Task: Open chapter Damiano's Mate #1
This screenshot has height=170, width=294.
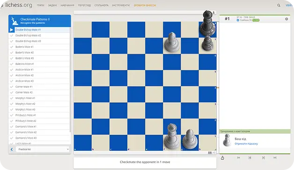Action: coord(39,127)
